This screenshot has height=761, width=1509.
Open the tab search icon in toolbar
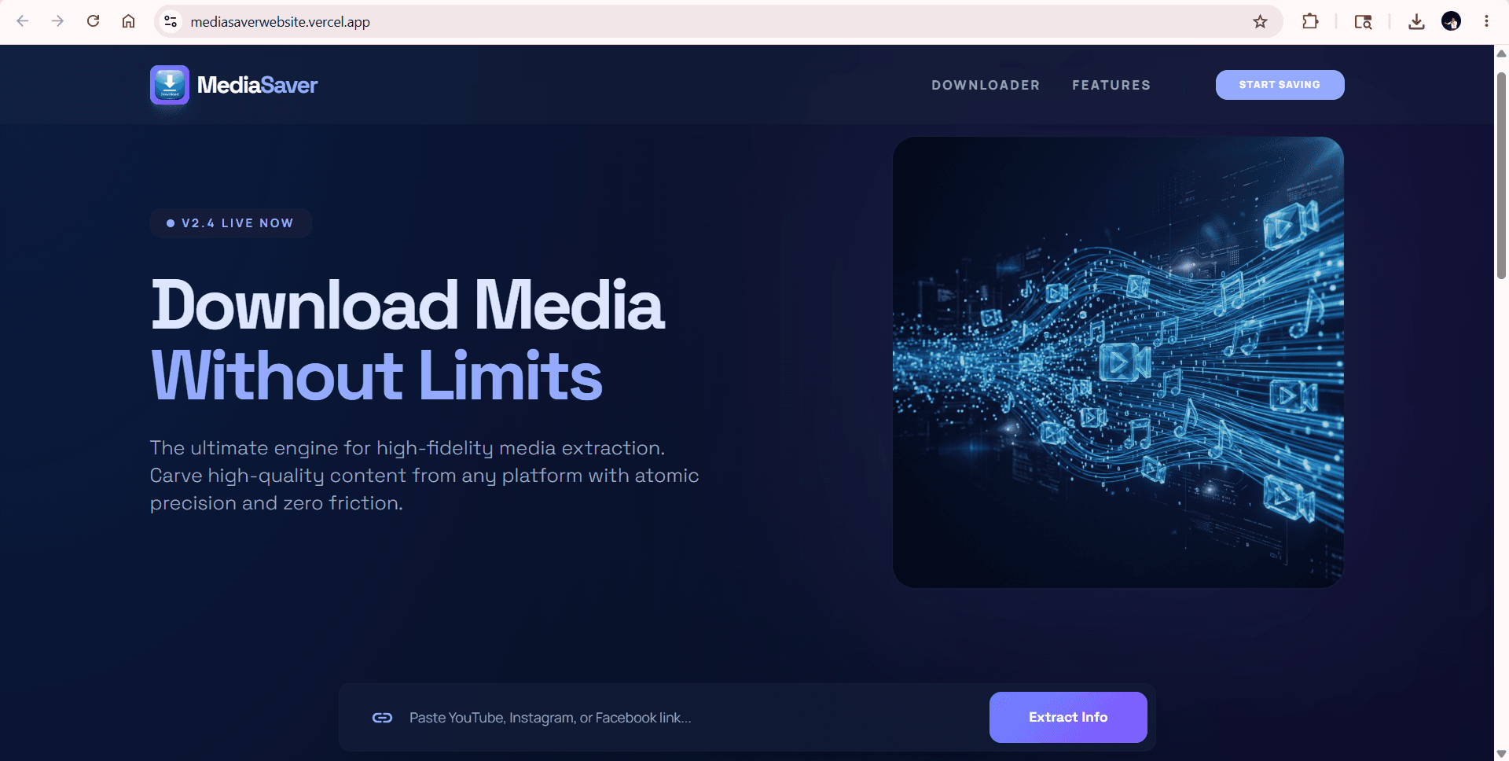[x=1363, y=21]
